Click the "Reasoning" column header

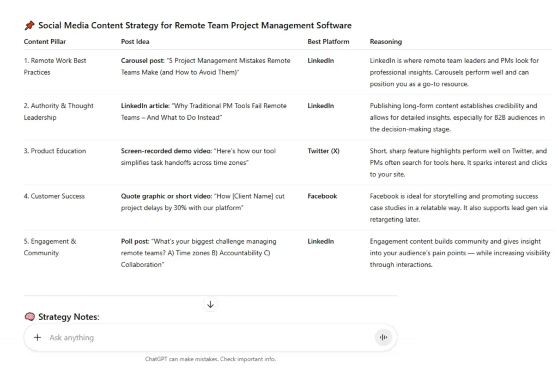tap(386, 41)
